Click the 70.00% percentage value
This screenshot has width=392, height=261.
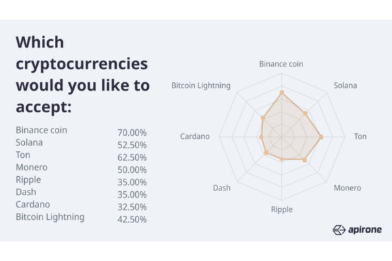(x=132, y=132)
